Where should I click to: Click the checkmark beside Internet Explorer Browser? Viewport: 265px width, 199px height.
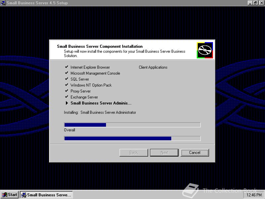point(67,67)
